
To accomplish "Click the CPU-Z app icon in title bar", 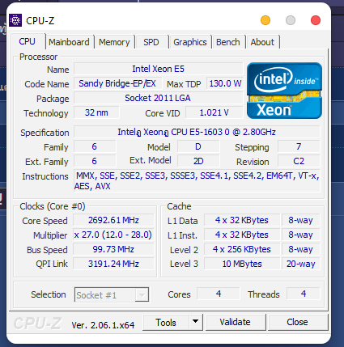I will click(x=15, y=20).
